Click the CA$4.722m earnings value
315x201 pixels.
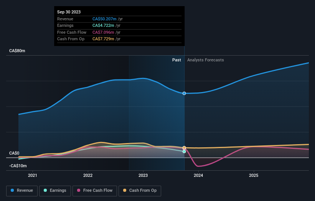pos(103,25)
